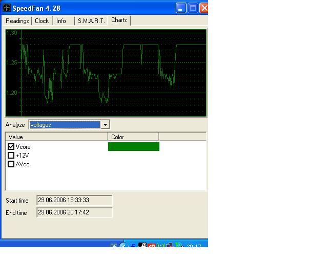Viewport: 328px width, 262px height.
Task: Enable the +12V checkbox
Action: click(11, 156)
